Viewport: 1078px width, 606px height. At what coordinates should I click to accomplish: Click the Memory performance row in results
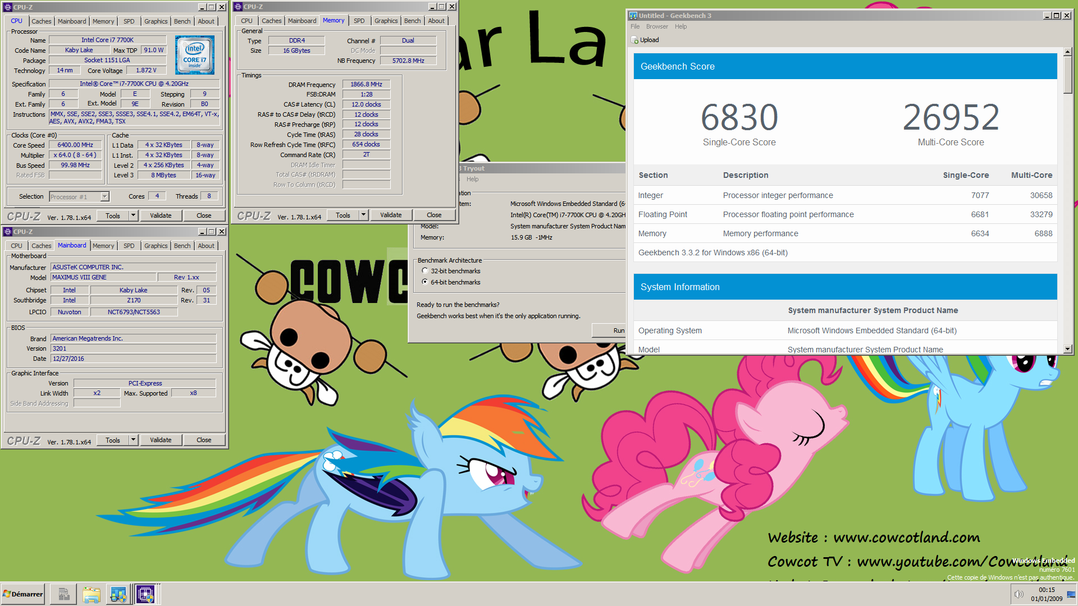[845, 233]
